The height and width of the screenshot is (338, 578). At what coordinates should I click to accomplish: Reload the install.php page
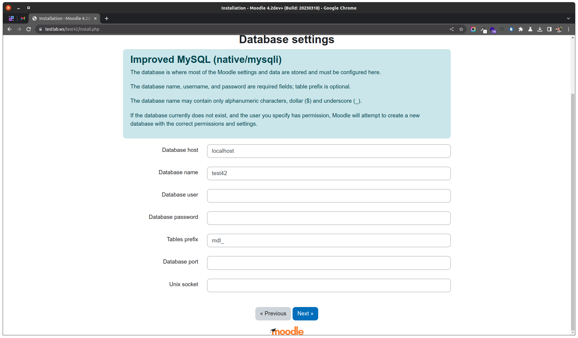29,29
